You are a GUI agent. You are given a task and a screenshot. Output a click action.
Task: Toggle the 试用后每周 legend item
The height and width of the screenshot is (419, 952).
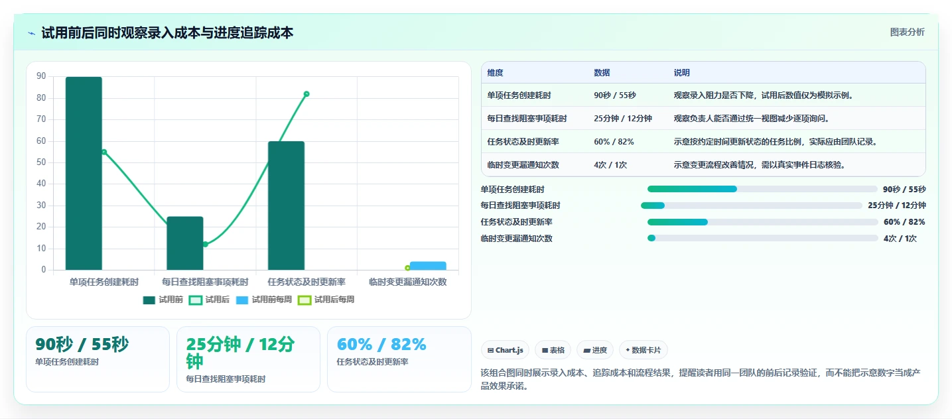tap(326, 300)
